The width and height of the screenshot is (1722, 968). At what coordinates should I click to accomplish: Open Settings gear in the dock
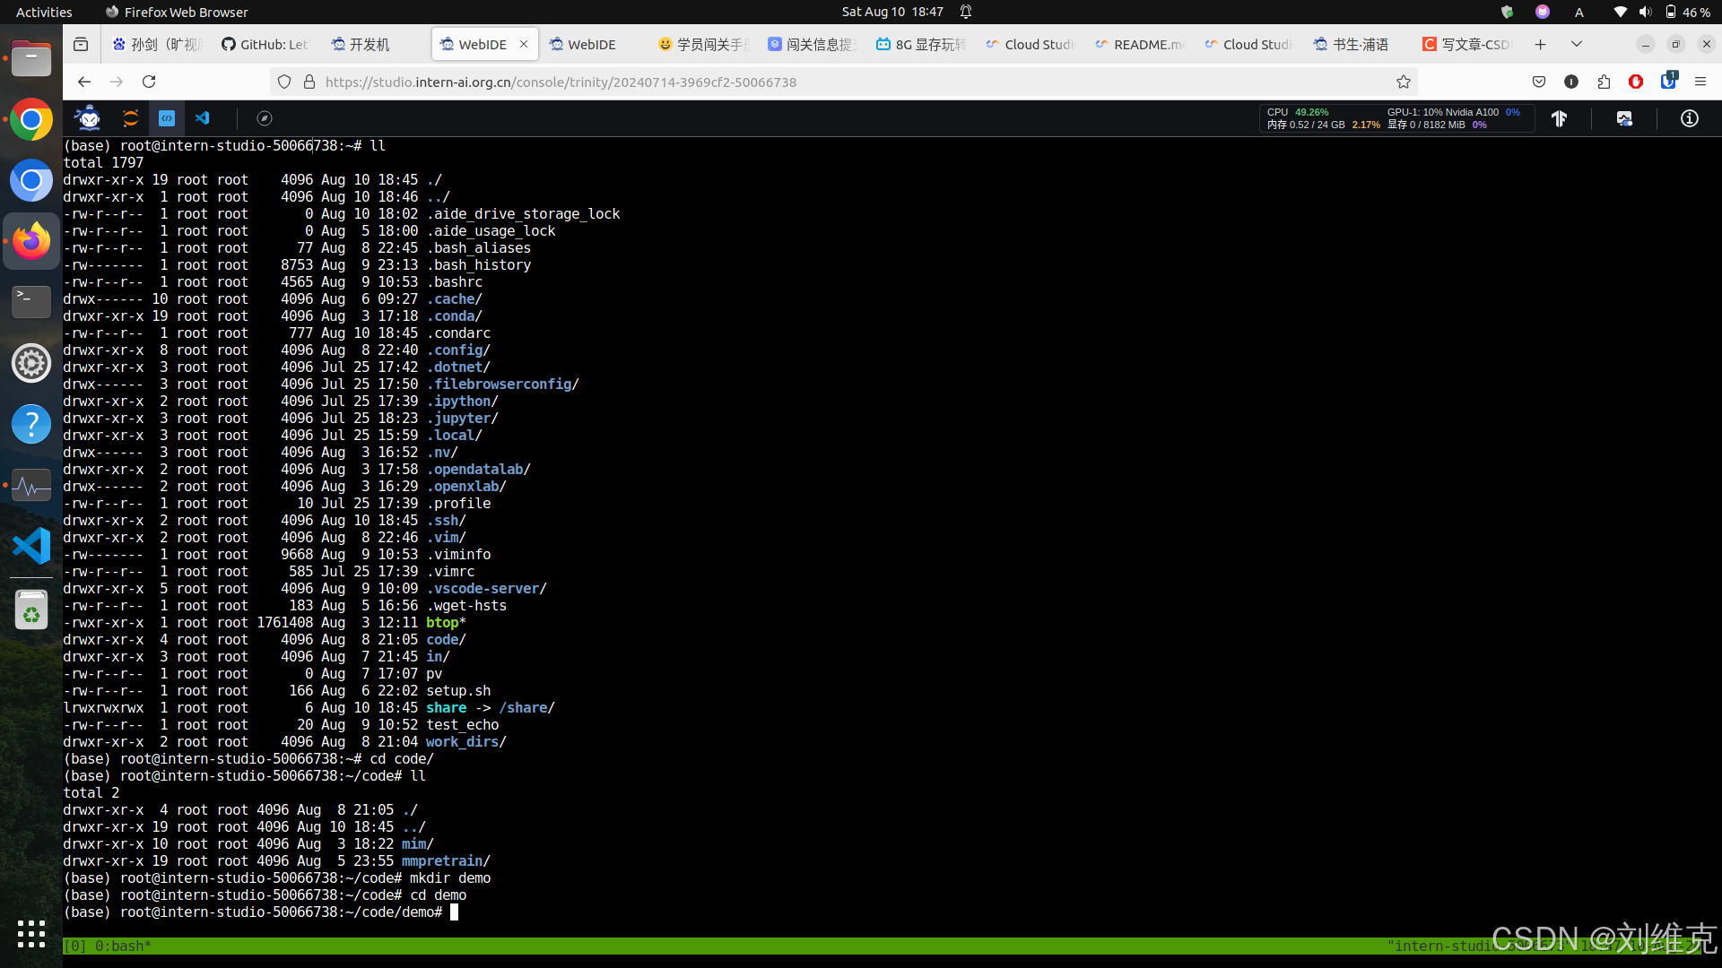(31, 363)
